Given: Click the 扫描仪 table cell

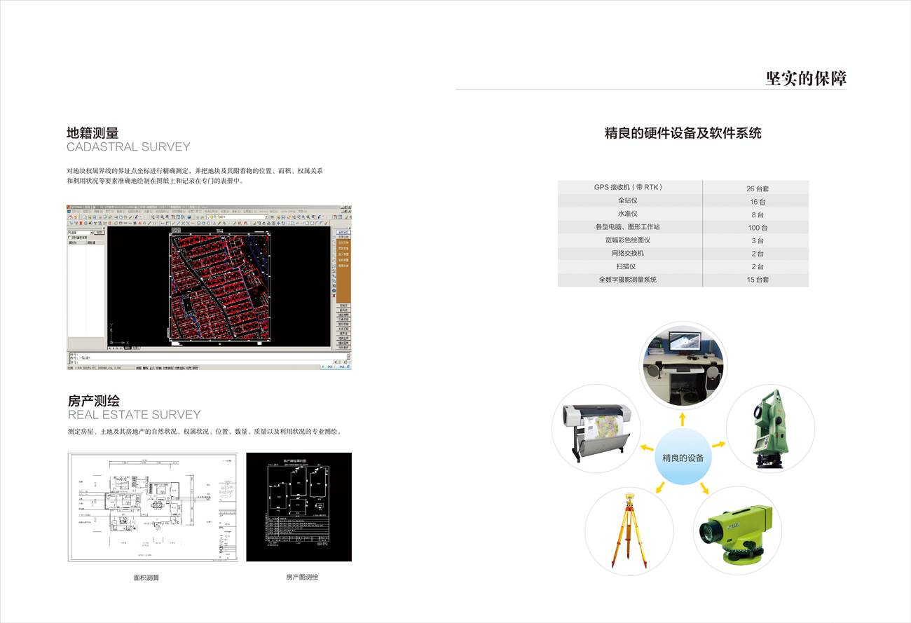Looking at the screenshot, I should coord(629,266).
